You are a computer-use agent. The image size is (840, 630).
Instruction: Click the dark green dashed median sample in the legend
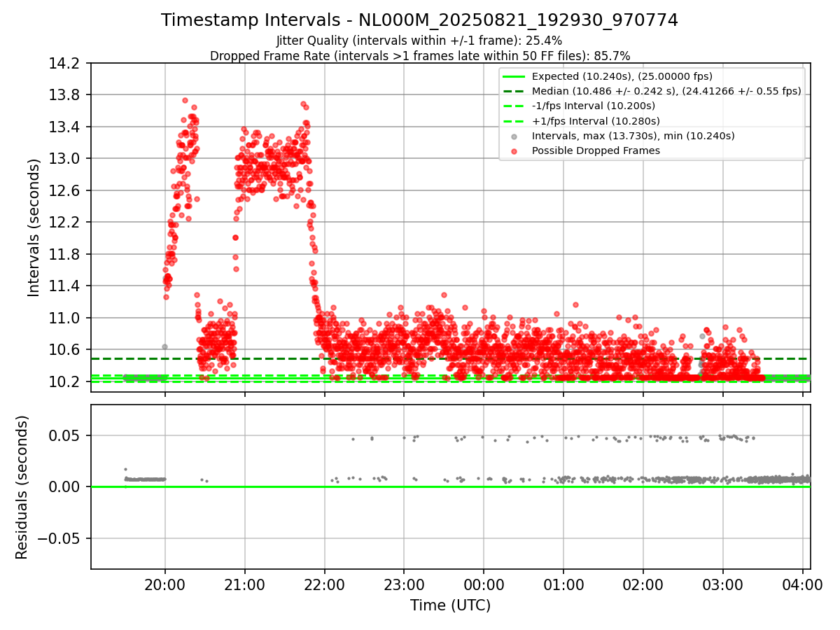[514, 91]
